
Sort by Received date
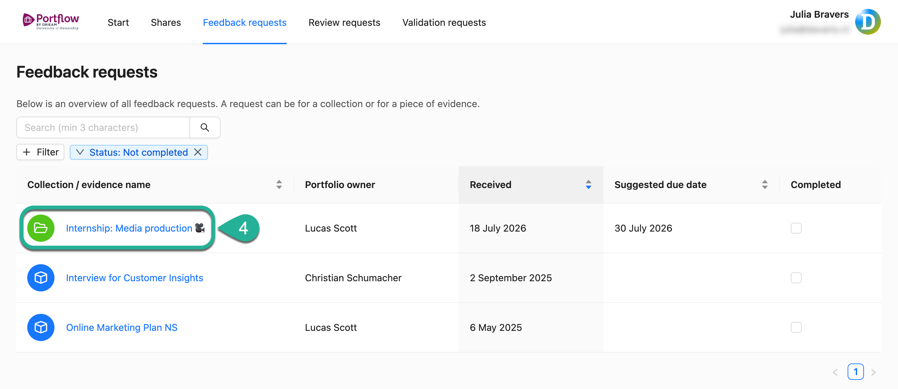[589, 185]
